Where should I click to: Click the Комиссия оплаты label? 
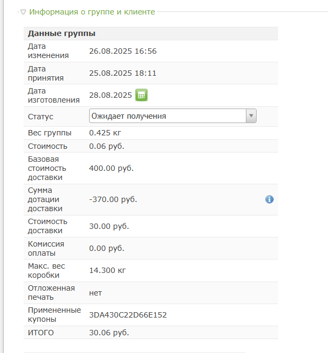pos(46,248)
